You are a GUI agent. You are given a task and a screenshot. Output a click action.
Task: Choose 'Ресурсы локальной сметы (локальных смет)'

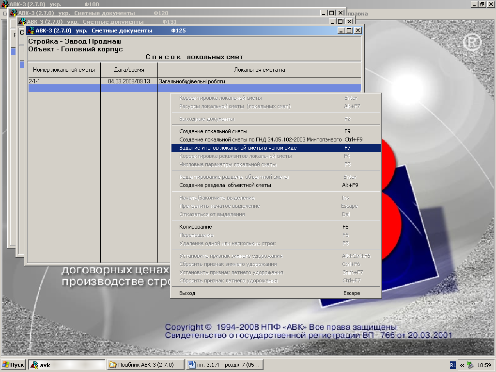click(x=276, y=106)
